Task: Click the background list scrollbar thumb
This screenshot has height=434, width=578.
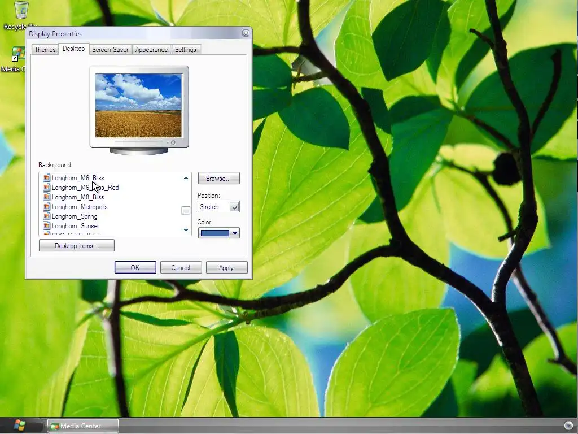Action: (x=186, y=210)
